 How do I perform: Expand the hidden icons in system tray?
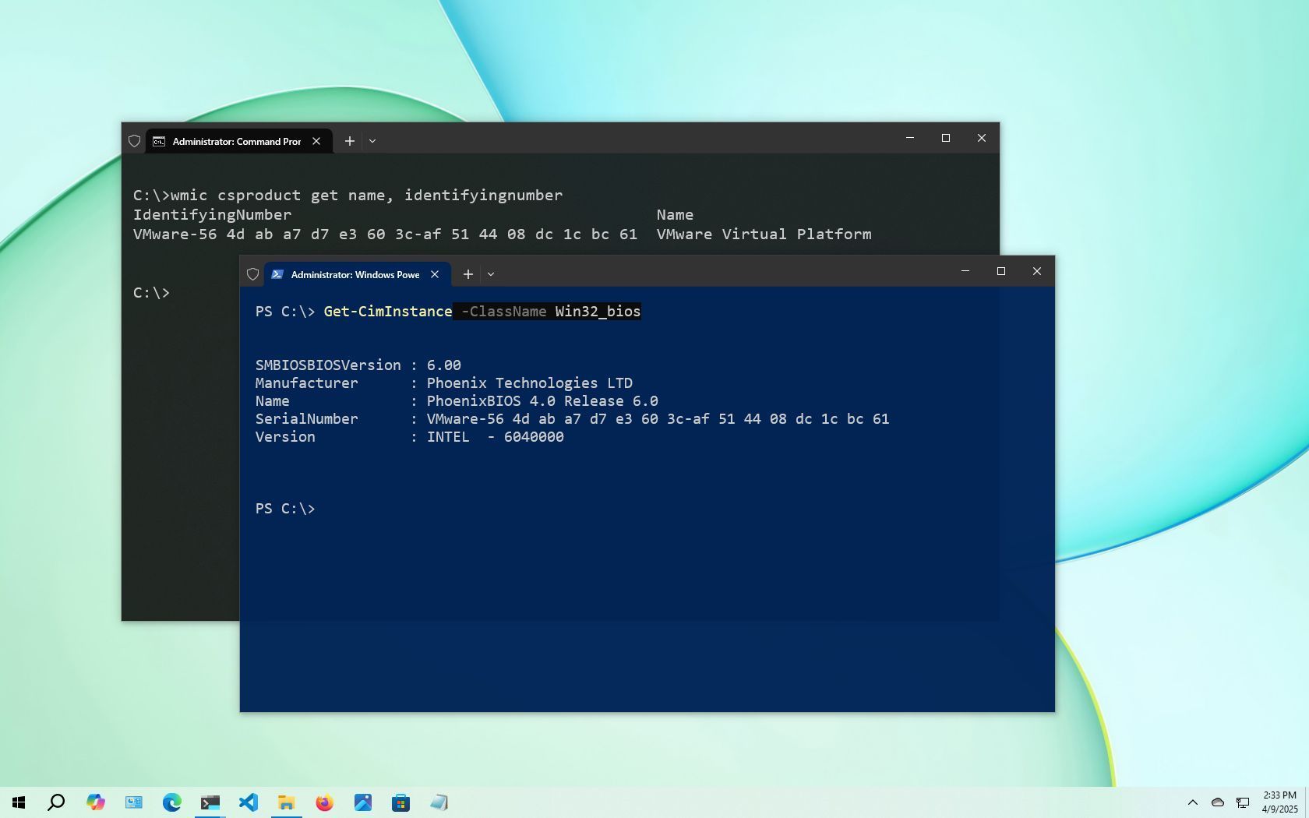[x=1192, y=802]
